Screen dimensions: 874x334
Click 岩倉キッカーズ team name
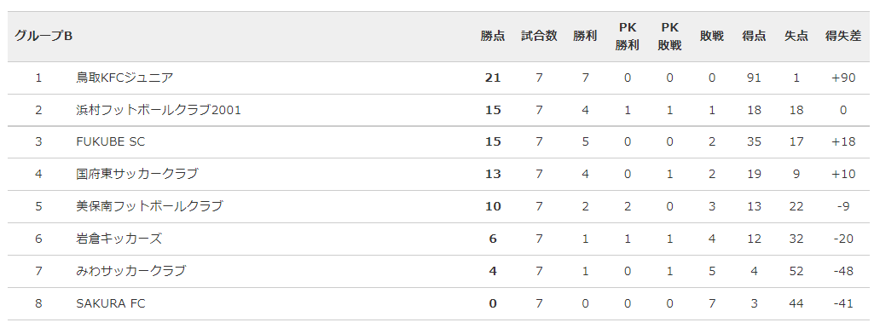coord(119,239)
